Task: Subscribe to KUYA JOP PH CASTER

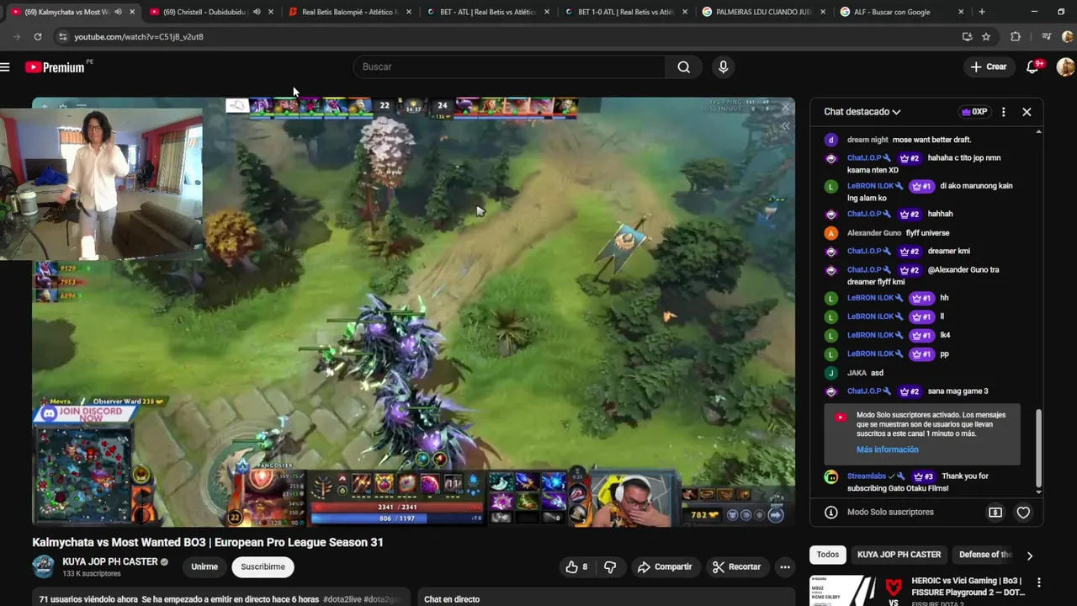Action: point(263,566)
